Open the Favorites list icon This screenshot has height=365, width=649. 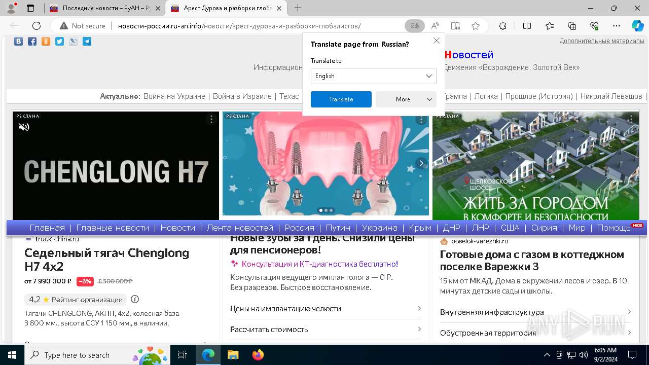click(x=550, y=26)
